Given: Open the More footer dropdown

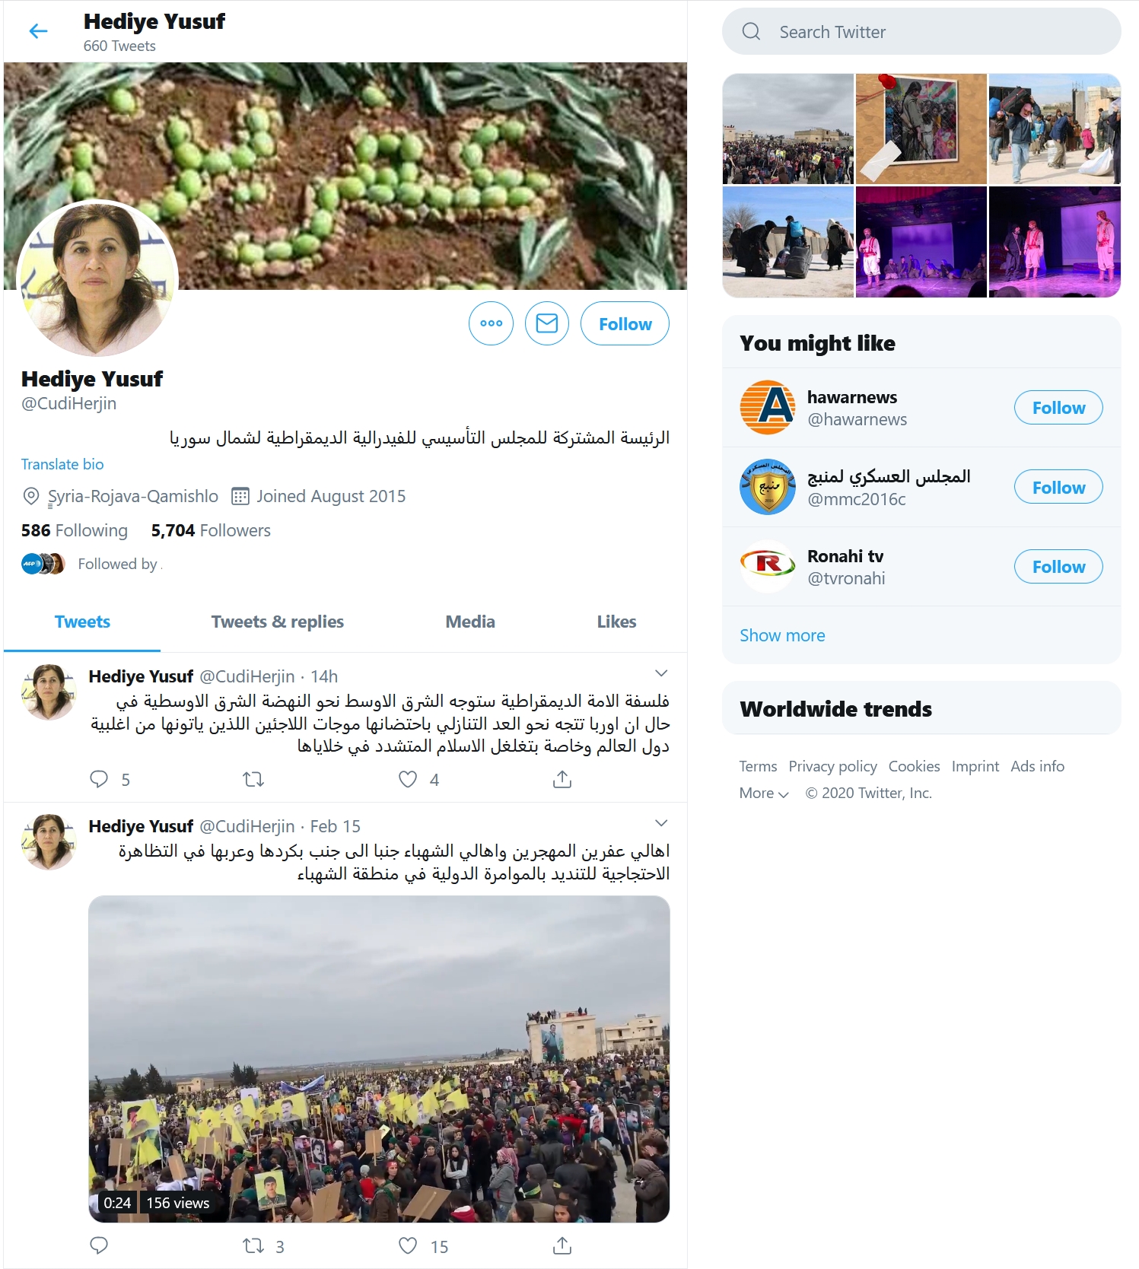Looking at the screenshot, I should click(764, 793).
